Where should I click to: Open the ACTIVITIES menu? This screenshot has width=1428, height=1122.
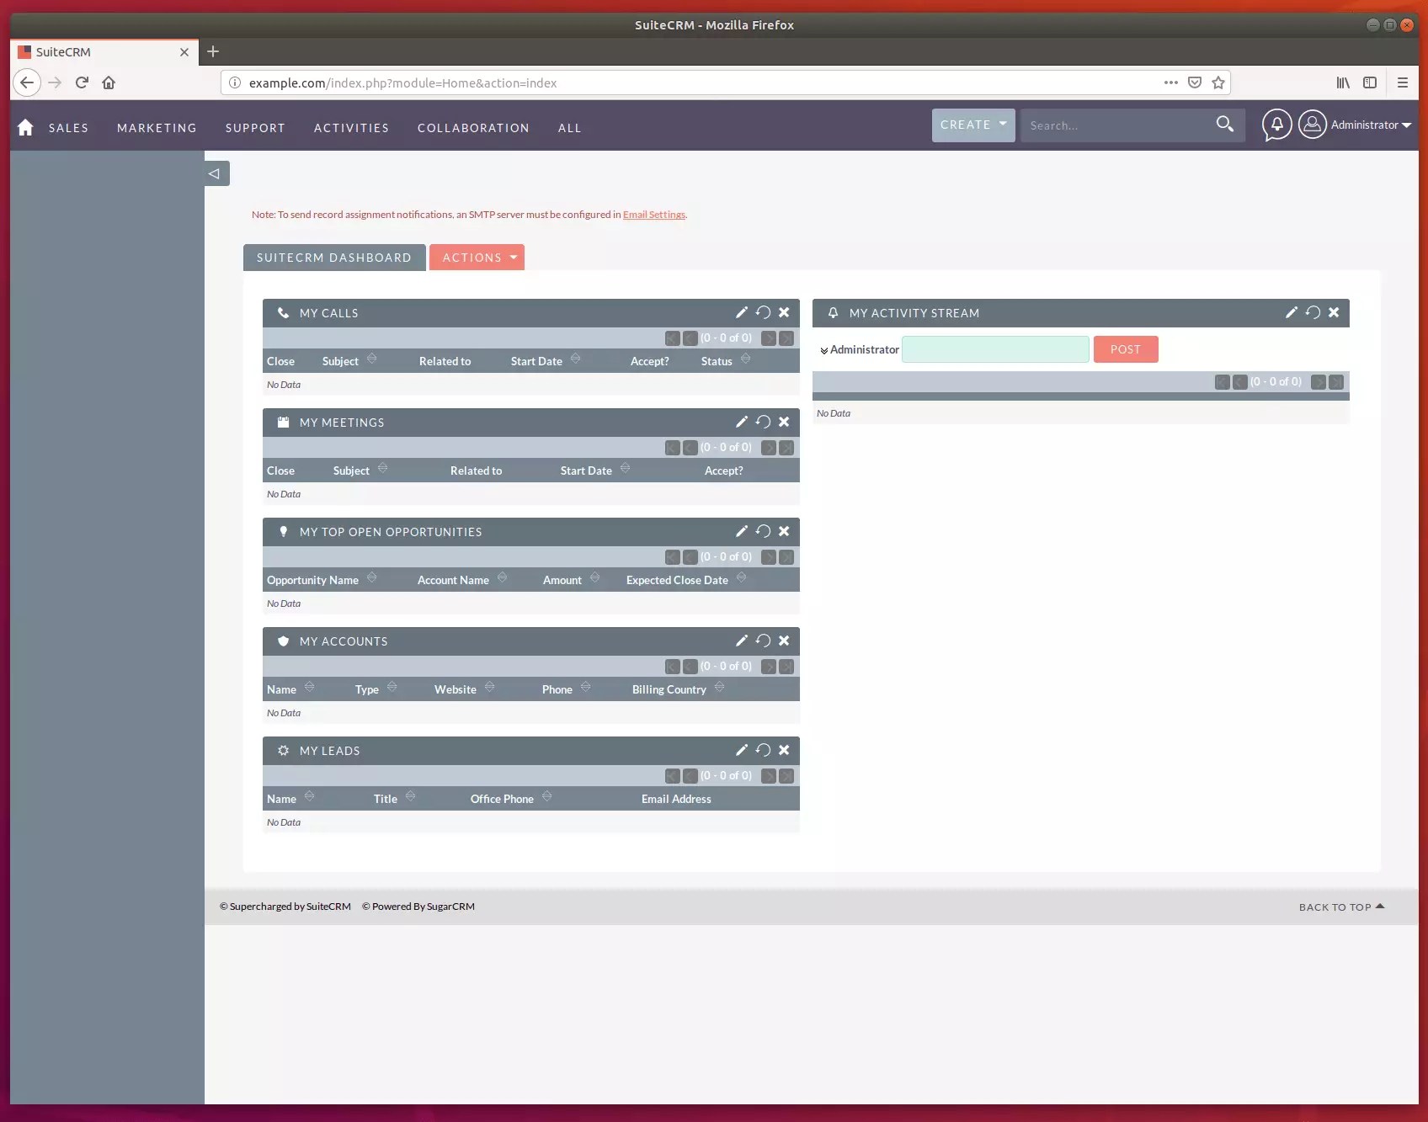pyautogui.click(x=351, y=128)
